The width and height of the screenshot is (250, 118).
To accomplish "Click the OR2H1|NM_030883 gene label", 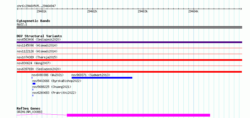I will (30, 112).
